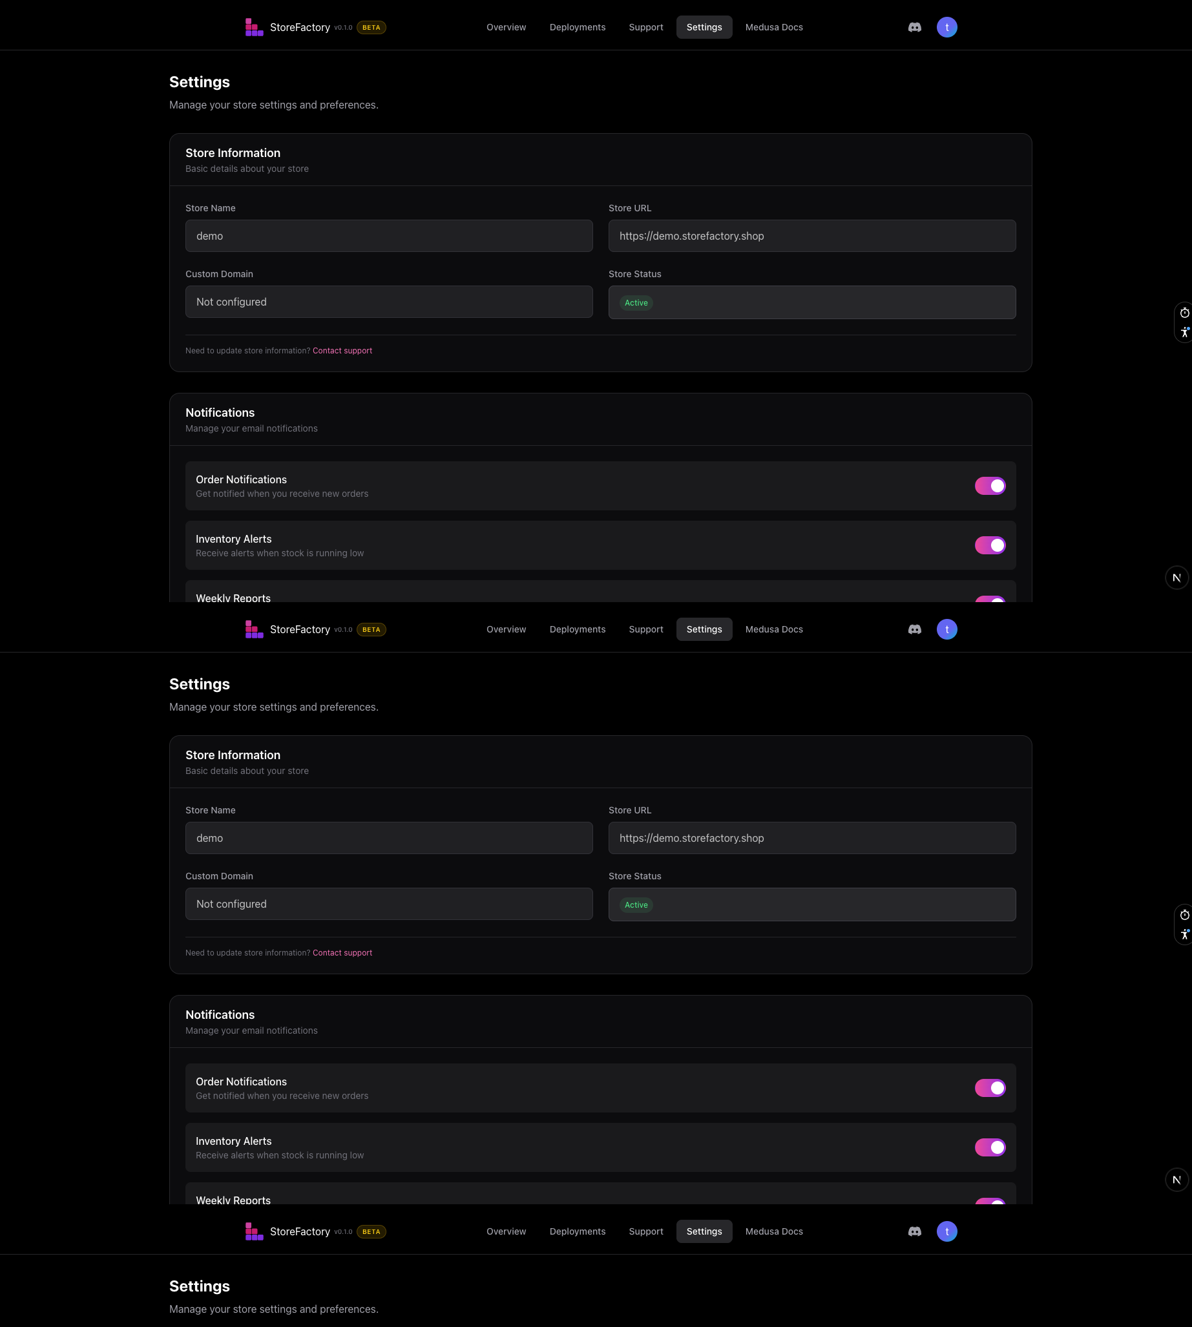Click the green Active status badge
1192x1327 pixels.
635,302
